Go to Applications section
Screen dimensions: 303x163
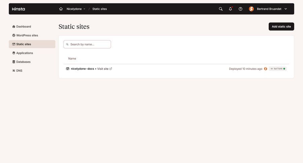[x=25, y=53]
